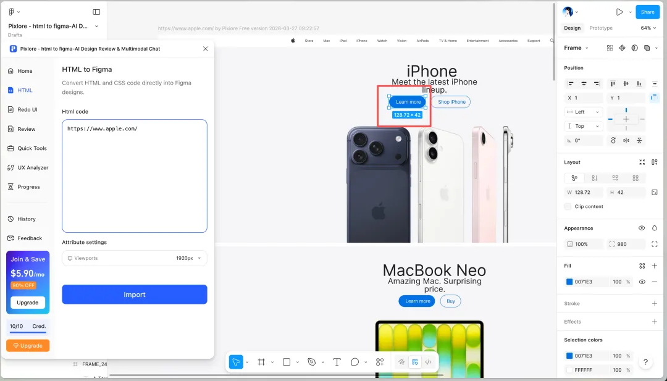Open the Figma main menu logo
Screen dimensions: 667x381
pos(12,12)
